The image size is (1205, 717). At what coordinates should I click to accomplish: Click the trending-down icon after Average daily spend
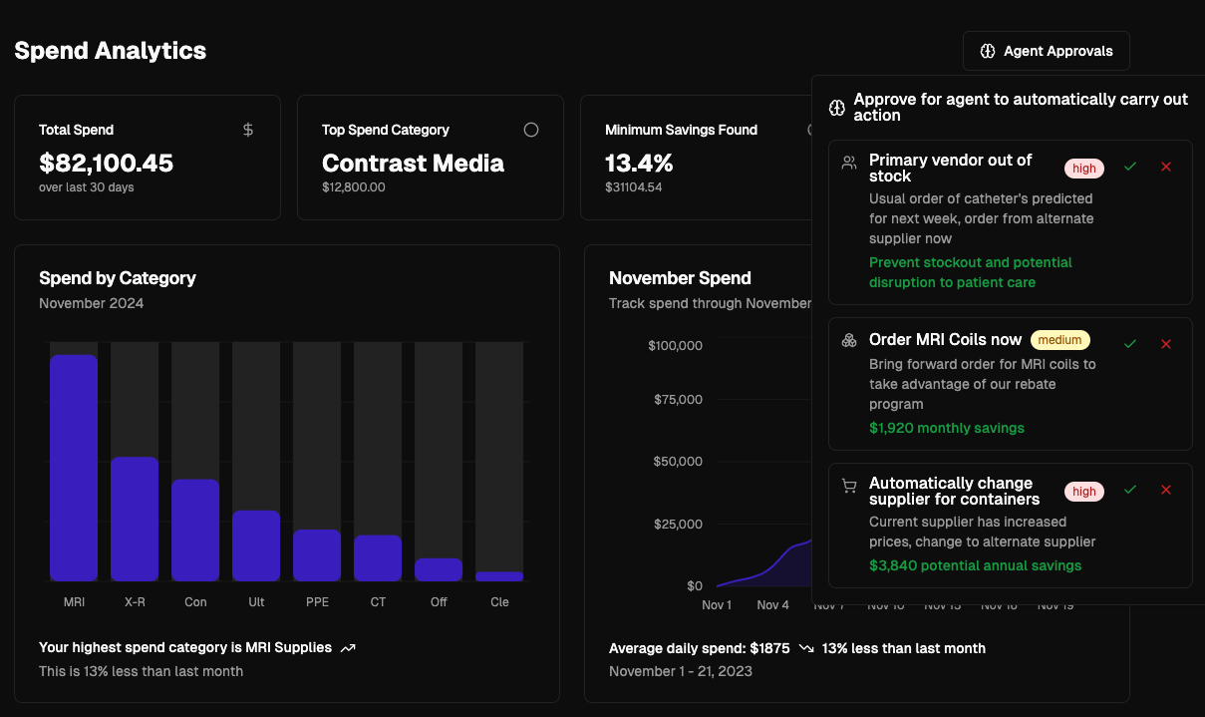[806, 648]
